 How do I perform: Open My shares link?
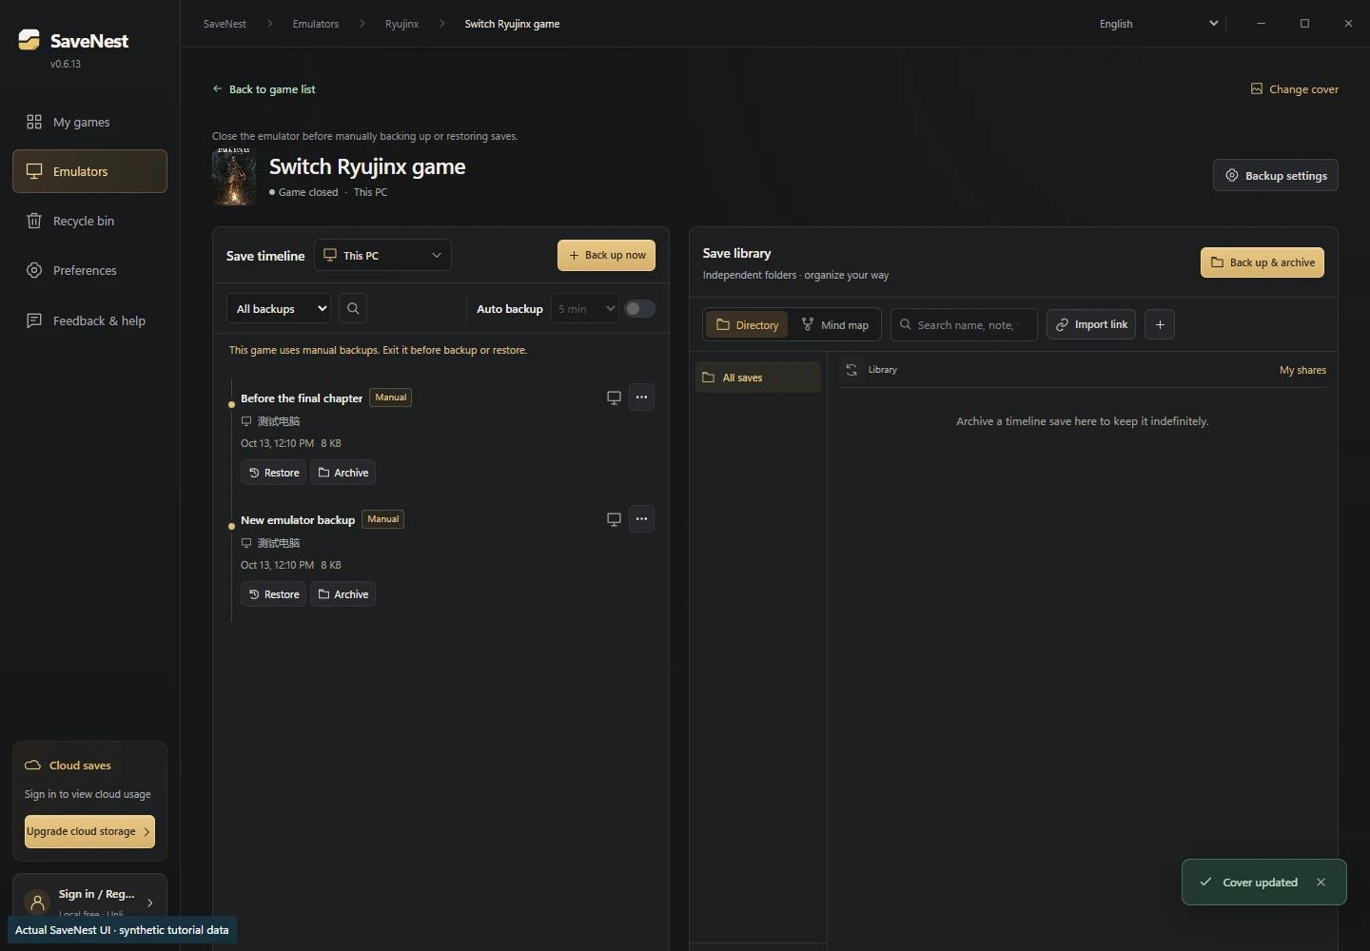coord(1302,370)
